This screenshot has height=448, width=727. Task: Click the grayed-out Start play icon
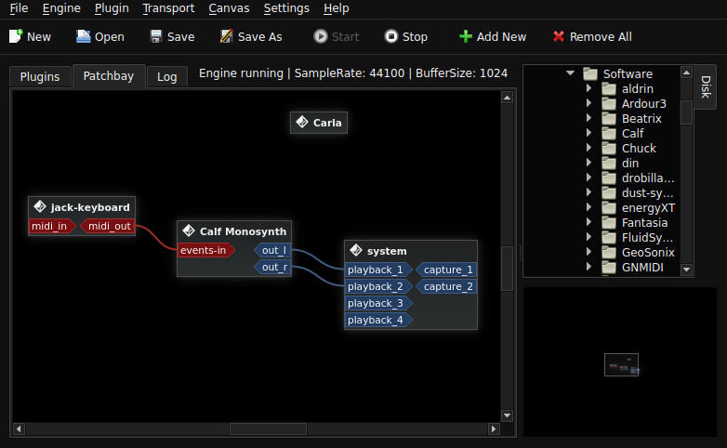pos(321,36)
